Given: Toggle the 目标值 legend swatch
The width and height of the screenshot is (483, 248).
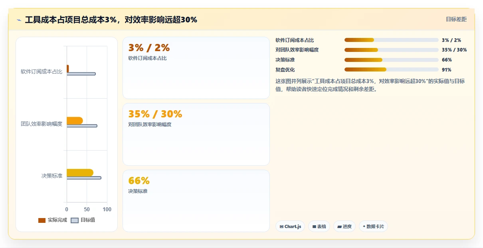Looking at the screenshot, I should click(x=75, y=220).
